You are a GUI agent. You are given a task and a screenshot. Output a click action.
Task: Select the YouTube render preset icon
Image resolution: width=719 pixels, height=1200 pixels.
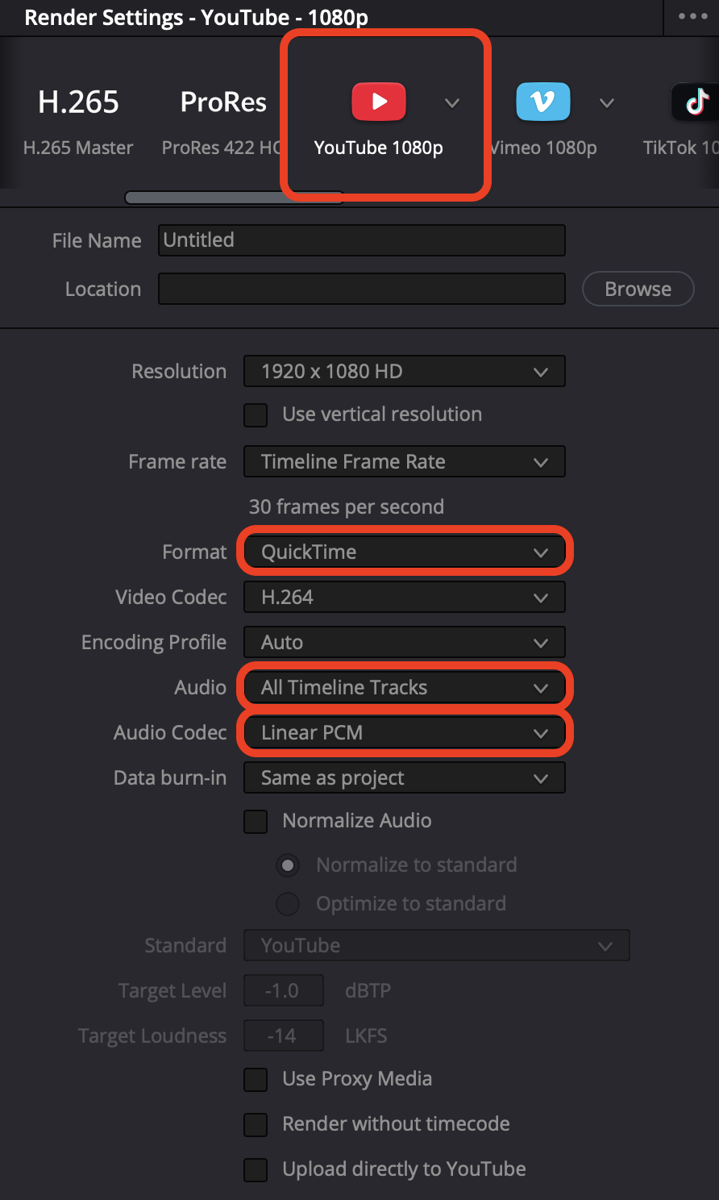[378, 102]
